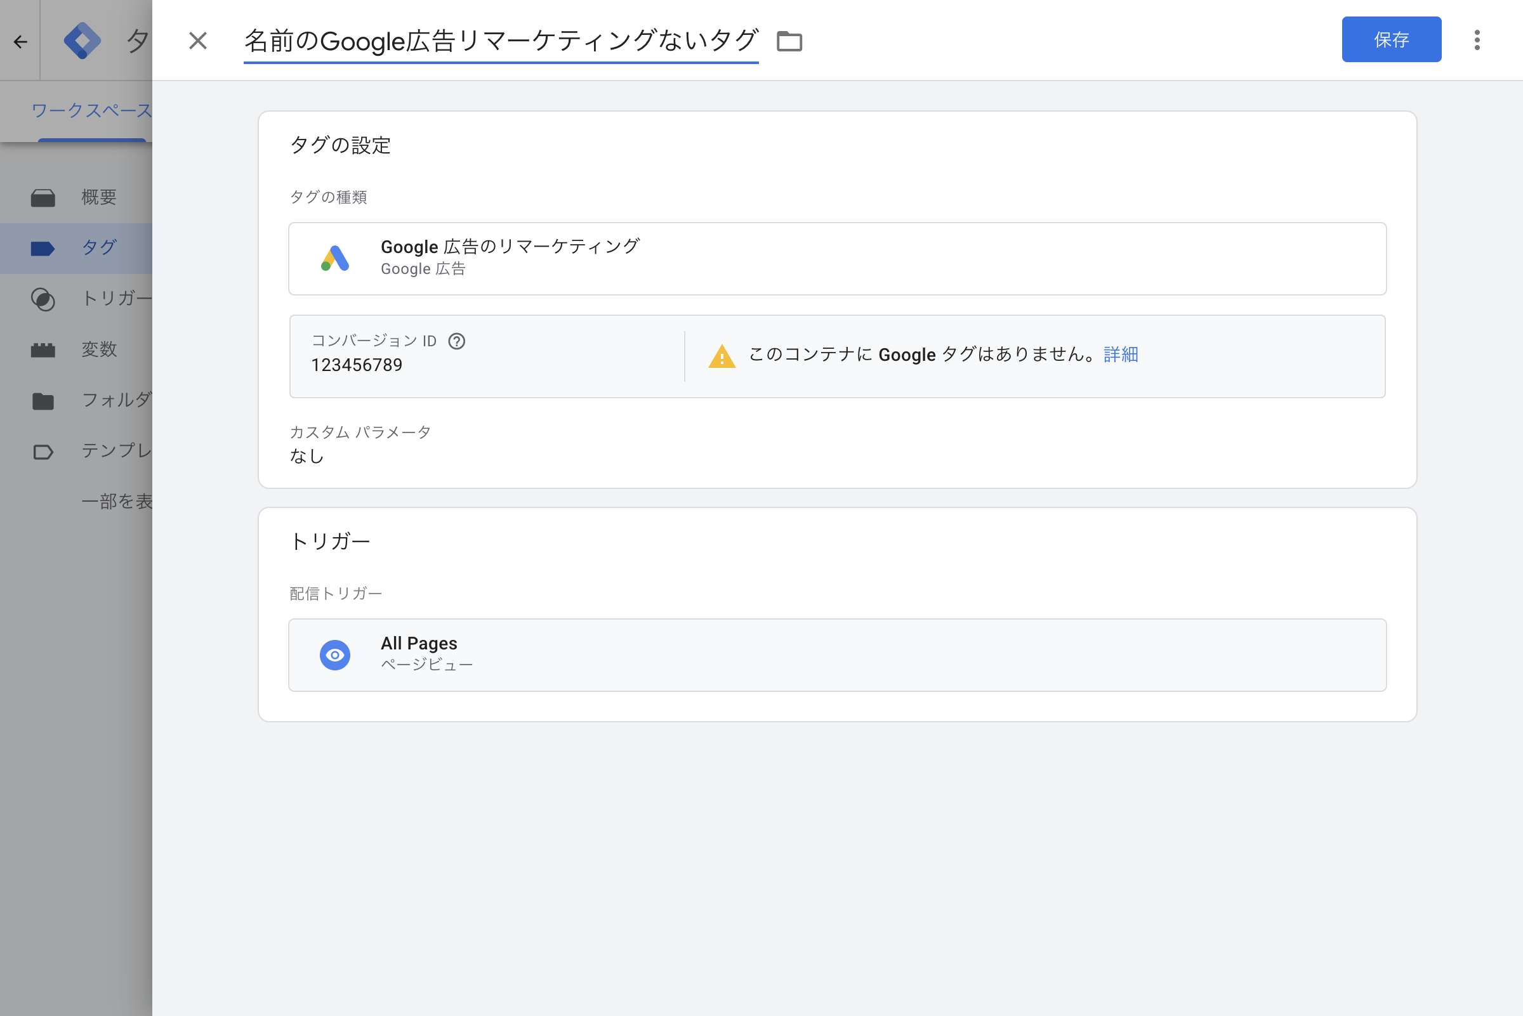Click the 変数 brick icon in sidebar
The height and width of the screenshot is (1016, 1523).
click(x=43, y=350)
